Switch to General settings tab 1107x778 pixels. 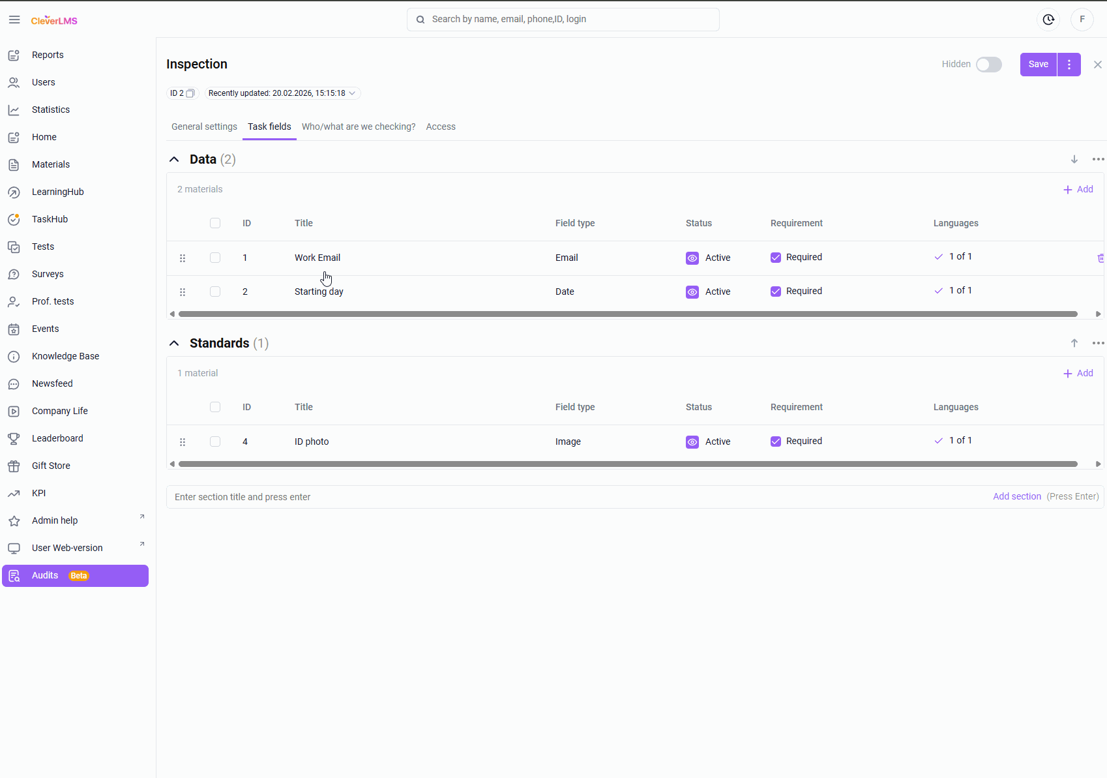pos(204,127)
